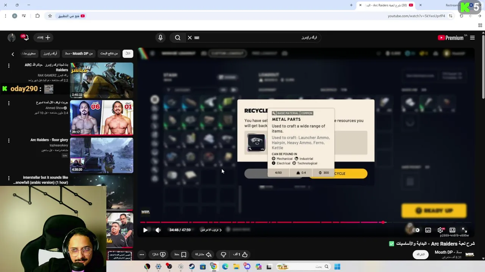
Task: Run search with magnifier button
Action: [x=178, y=38]
